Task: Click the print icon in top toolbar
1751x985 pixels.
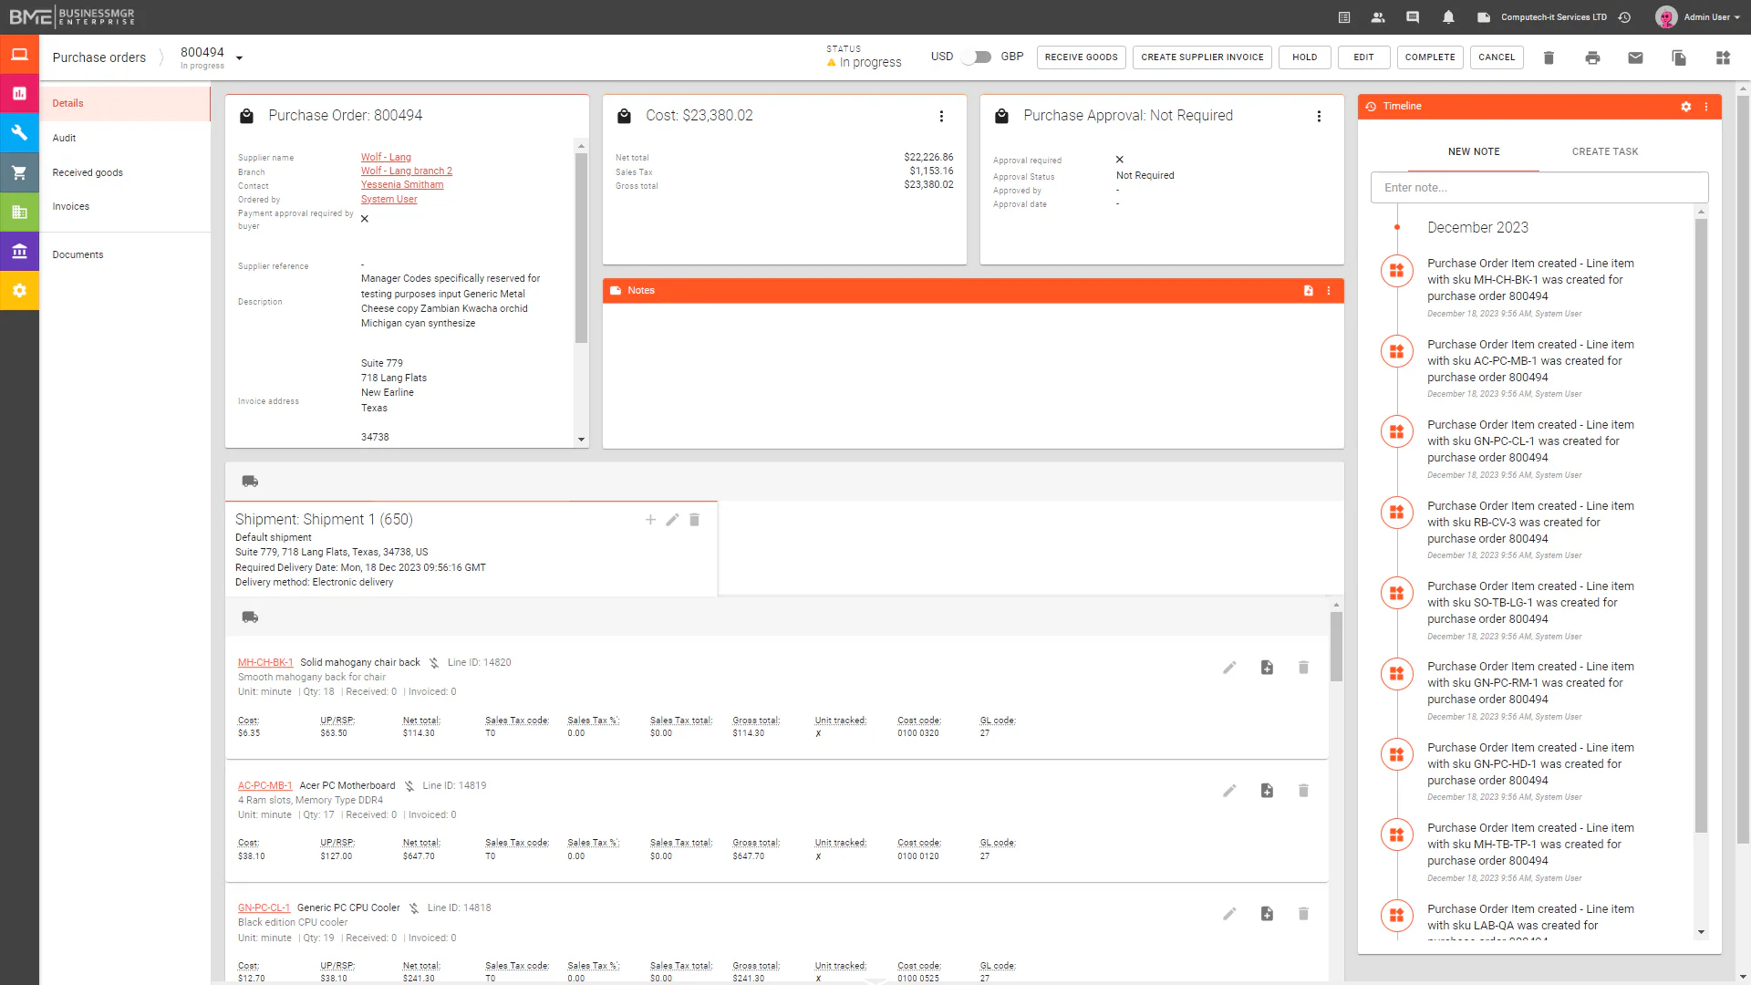Action: coord(1592,57)
